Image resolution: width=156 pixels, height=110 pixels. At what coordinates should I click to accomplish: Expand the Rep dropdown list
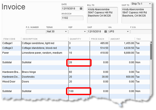[x=85, y=32]
